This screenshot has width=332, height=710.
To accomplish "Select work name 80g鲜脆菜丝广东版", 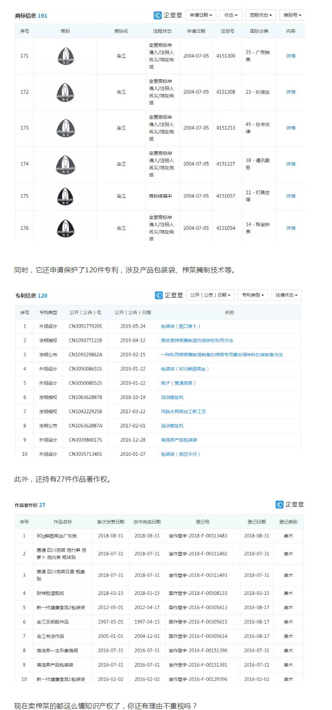I will click(x=57, y=536).
